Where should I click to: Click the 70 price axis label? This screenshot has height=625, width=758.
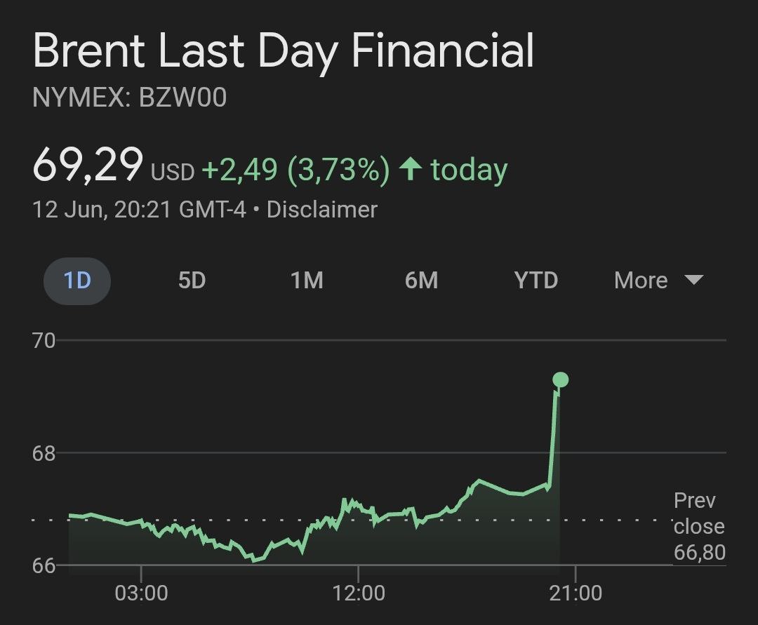[x=44, y=341]
